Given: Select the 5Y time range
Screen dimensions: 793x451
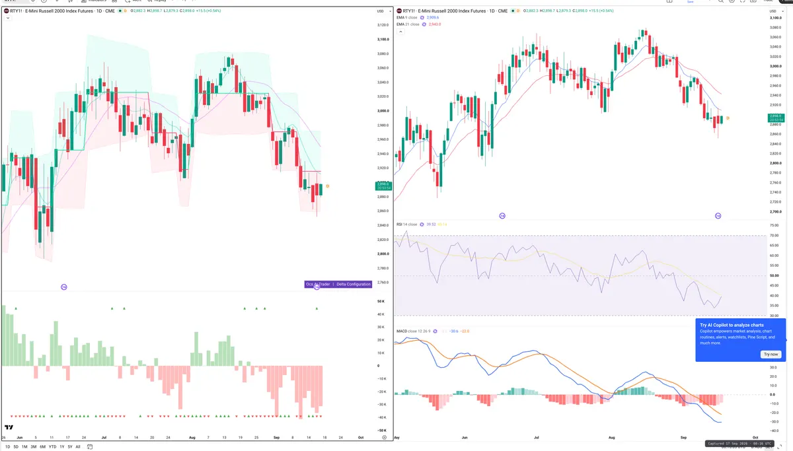Looking at the screenshot, I should pyautogui.click(x=70, y=447).
